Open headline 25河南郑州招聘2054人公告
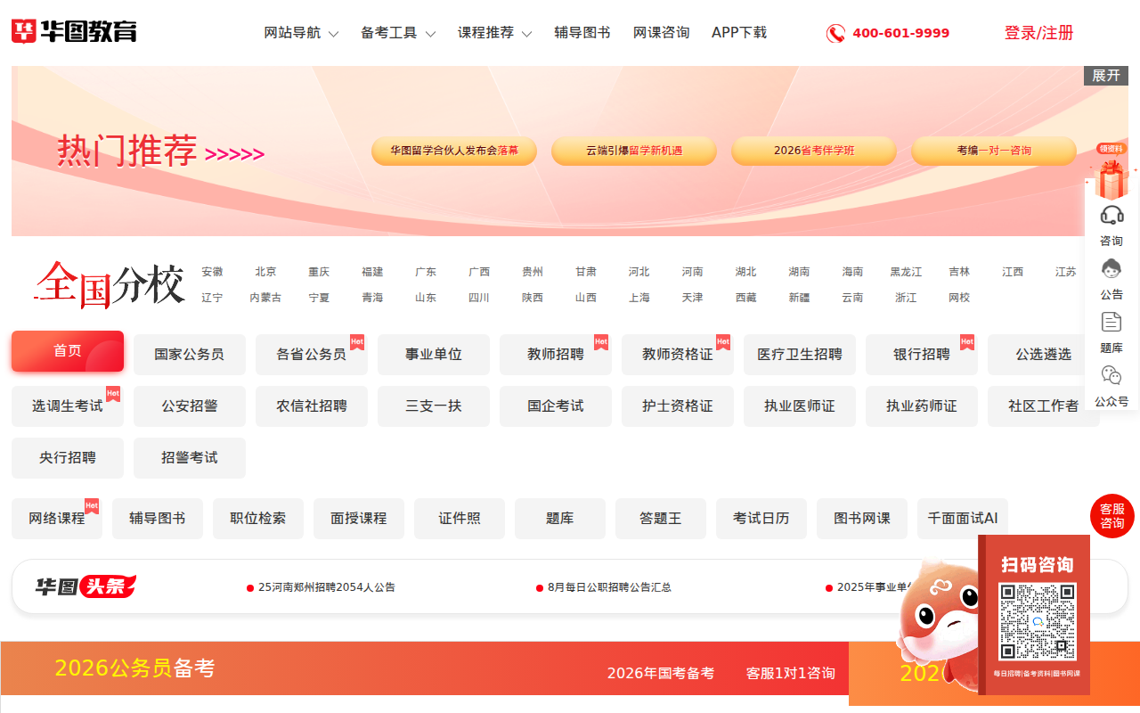The image size is (1140, 713). [x=327, y=587]
